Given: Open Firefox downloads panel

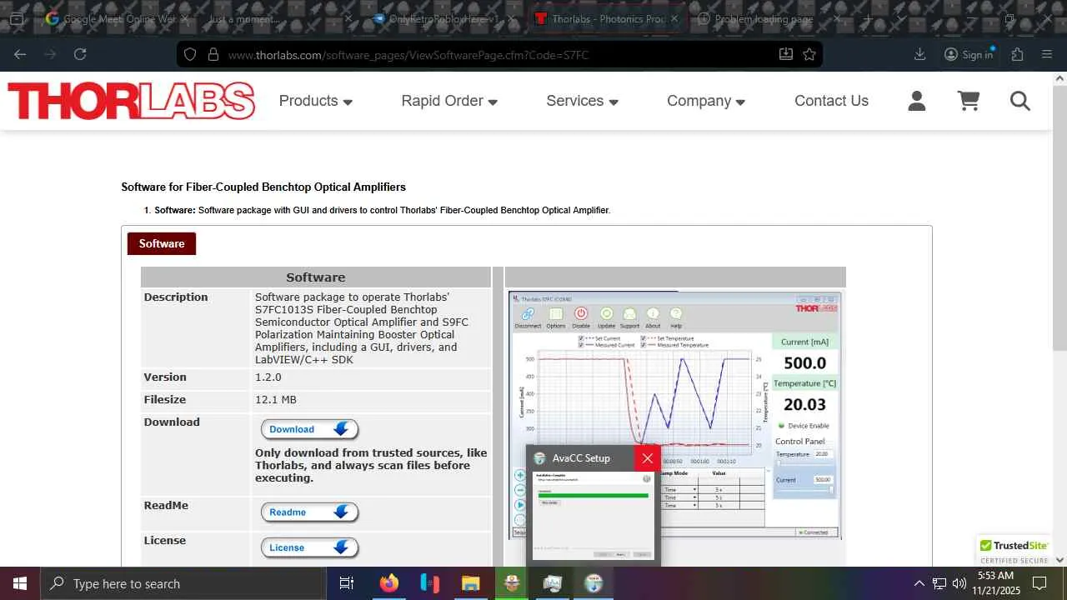Looking at the screenshot, I should coord(920,54).
